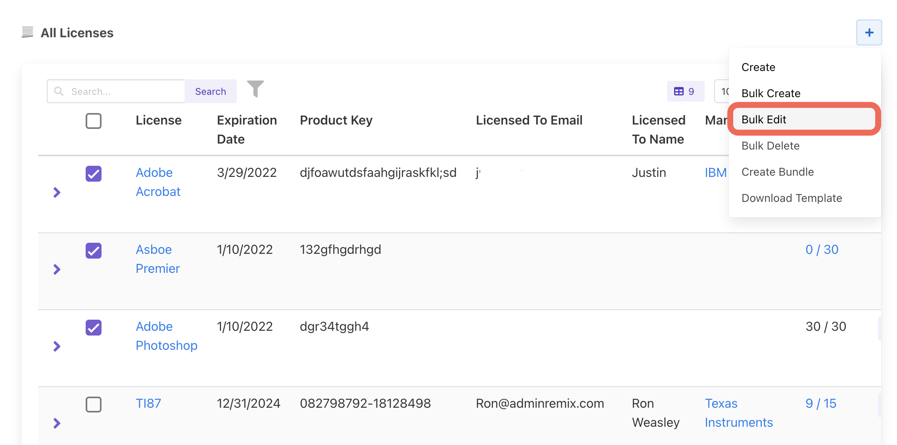Open the Texas Instruments manufacturer link
The height and width of the screenshot is (445, 897).
tap(738, 413)
